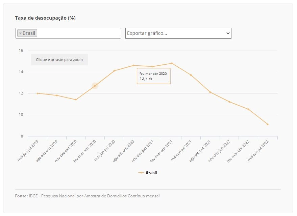Remove the Brasil tag with its x icon
The image size is (297, 216).
pos(20,33)
